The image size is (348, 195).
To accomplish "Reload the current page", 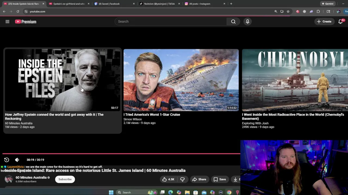I will pos(18,11).
